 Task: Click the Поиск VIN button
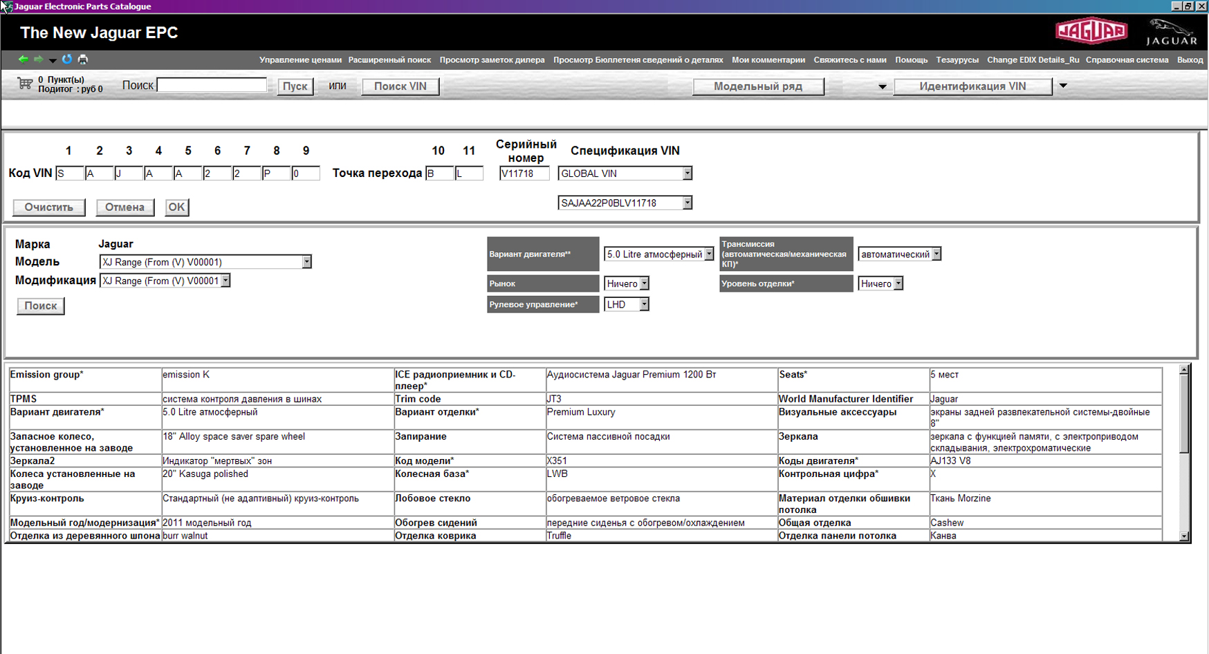coord(400,86)
